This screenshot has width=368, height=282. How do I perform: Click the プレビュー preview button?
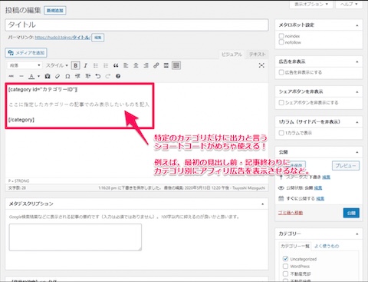tap(346, 165)
